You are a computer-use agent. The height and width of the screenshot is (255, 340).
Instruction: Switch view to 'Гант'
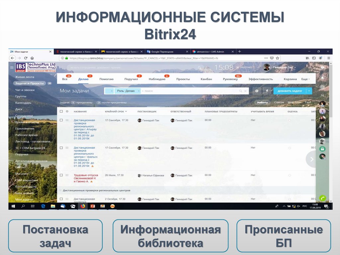click(308, 102)
